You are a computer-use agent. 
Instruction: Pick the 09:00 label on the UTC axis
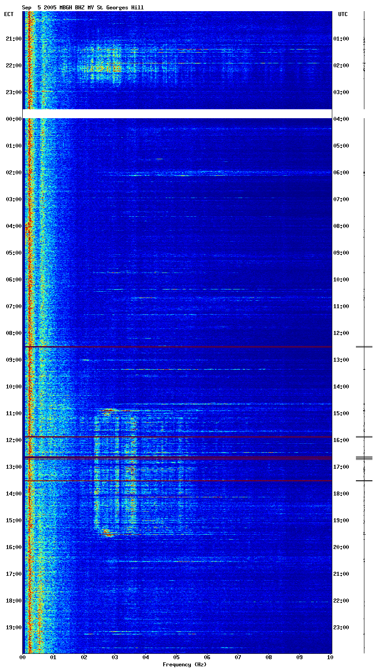pyautogui.click(x=341, y=253)
